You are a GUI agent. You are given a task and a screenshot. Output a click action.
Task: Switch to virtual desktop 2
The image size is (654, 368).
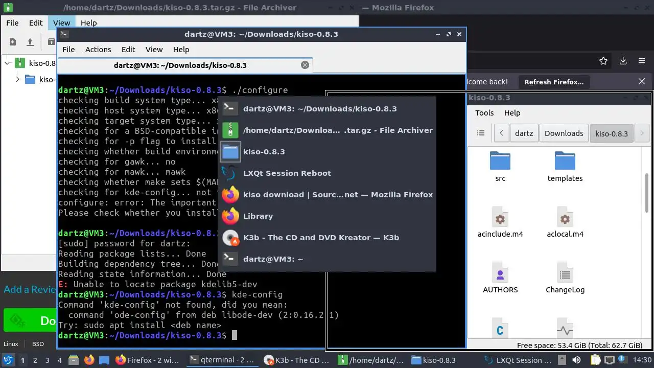coord(35,360)
